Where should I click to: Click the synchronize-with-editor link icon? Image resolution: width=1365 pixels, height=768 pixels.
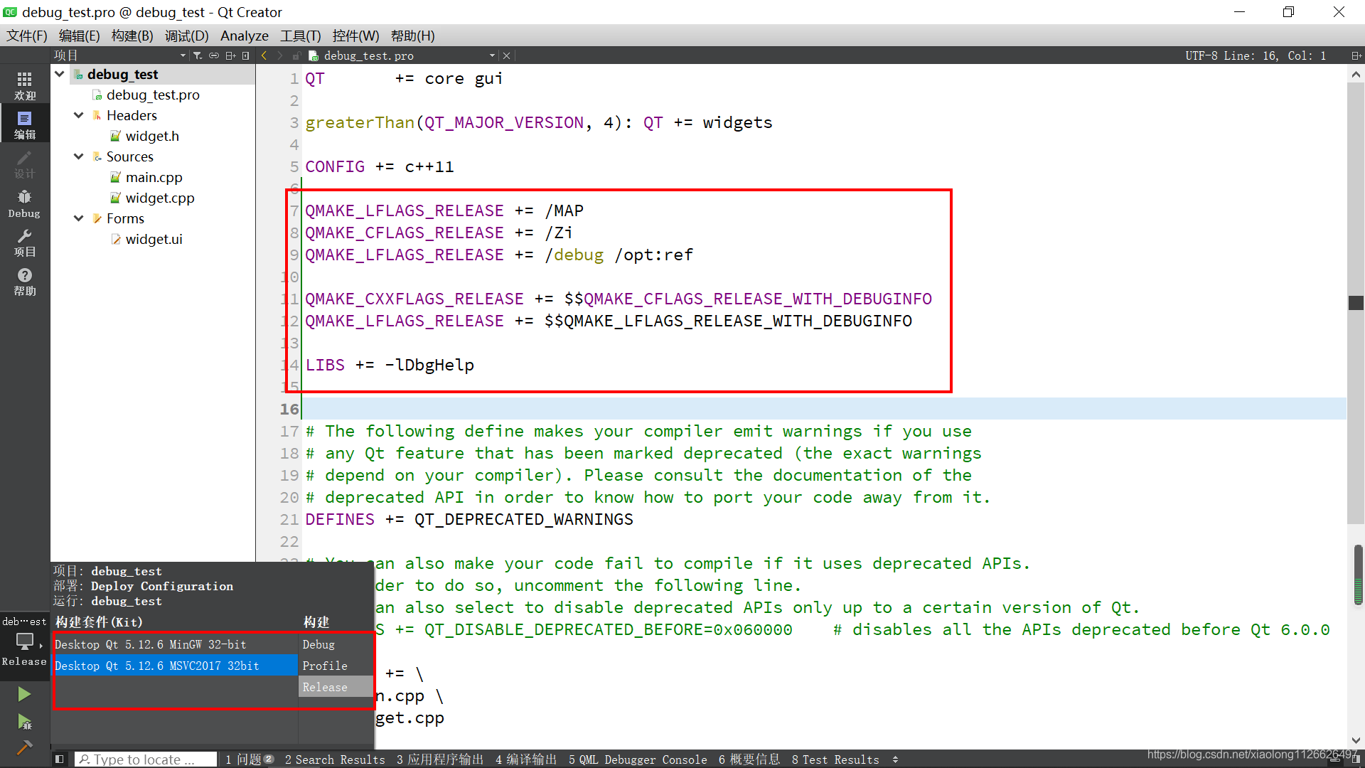[214, 55]
